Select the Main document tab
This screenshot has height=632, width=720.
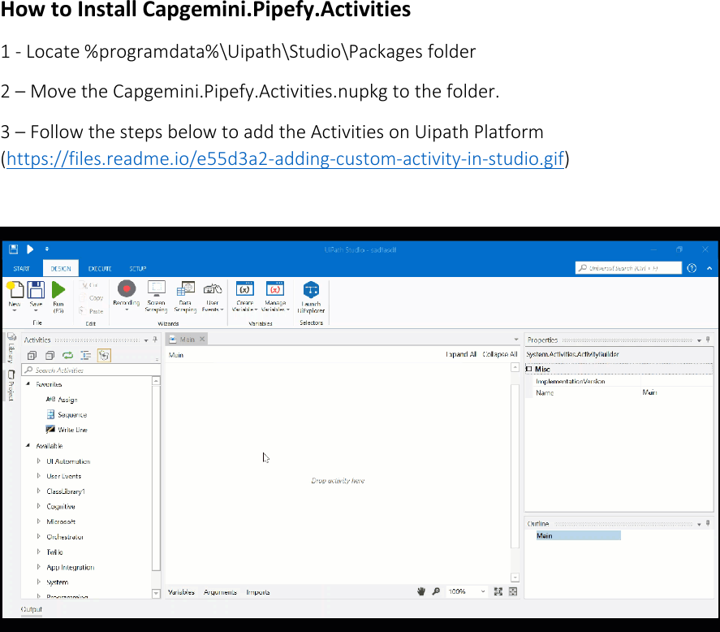click(x=188, y=339)
